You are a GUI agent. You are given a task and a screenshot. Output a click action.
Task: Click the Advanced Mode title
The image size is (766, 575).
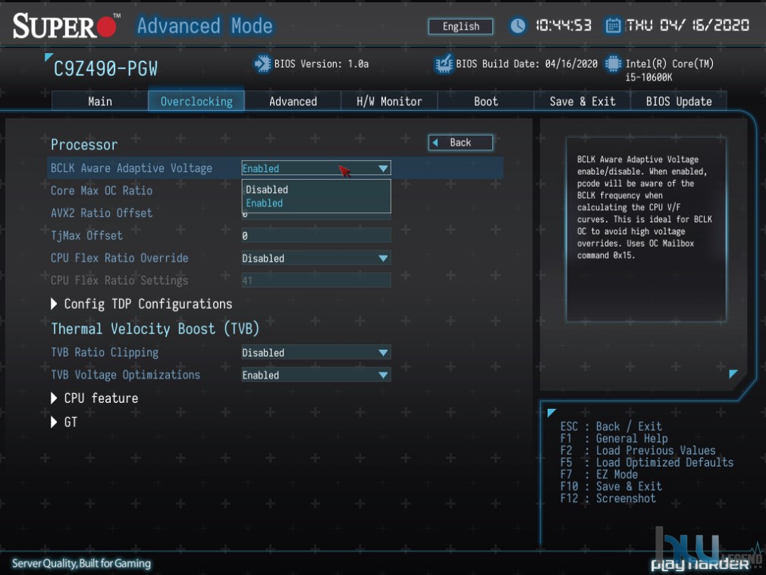tap(205, 26)
